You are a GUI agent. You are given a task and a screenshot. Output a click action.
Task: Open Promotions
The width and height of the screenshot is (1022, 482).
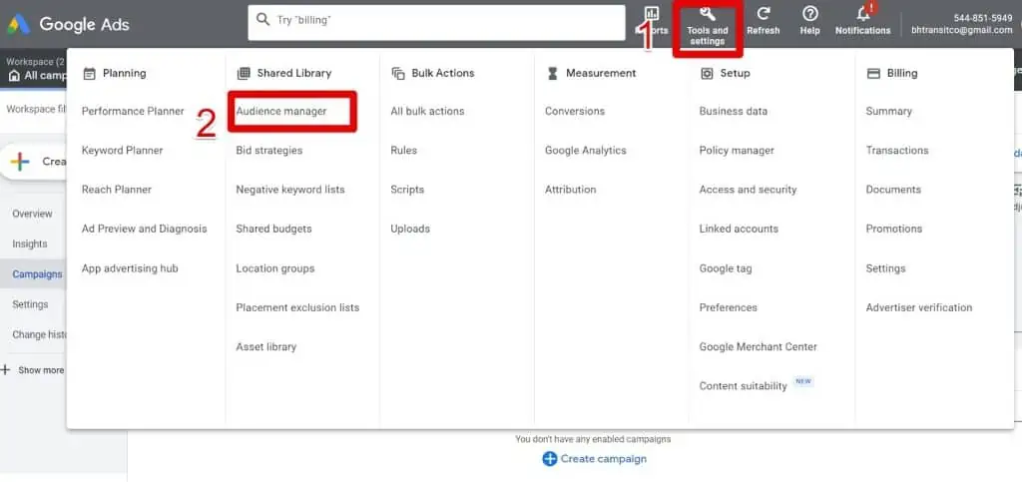pyautogui.click(x=893, y=229)
